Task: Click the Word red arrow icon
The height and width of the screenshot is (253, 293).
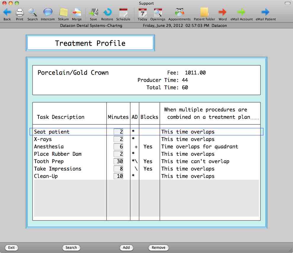Action: 223,12
